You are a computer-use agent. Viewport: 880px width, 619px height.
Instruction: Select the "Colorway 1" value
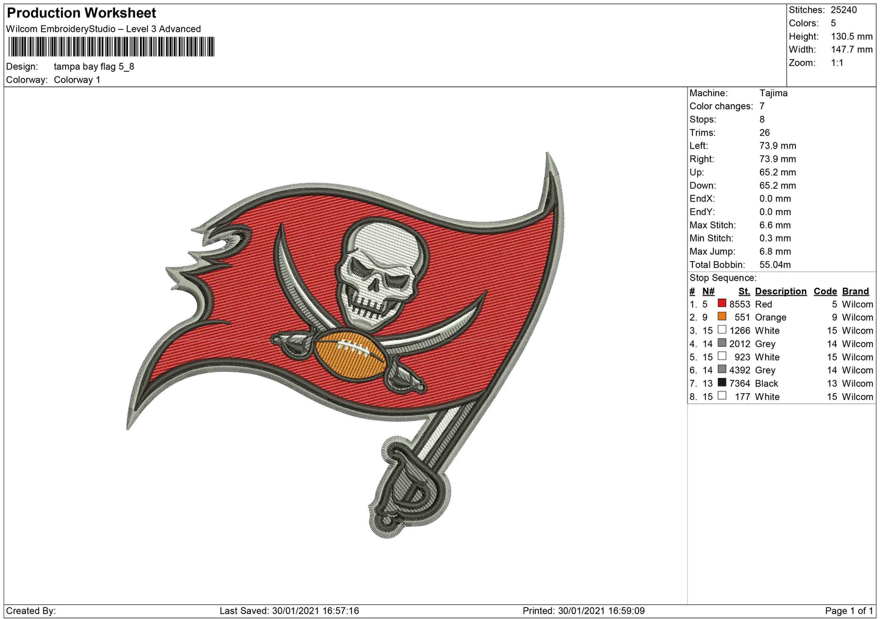click(77, 80)
